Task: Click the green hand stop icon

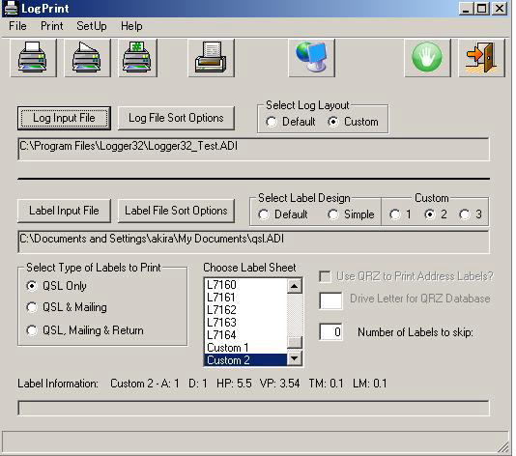Action: pos(427,58)
